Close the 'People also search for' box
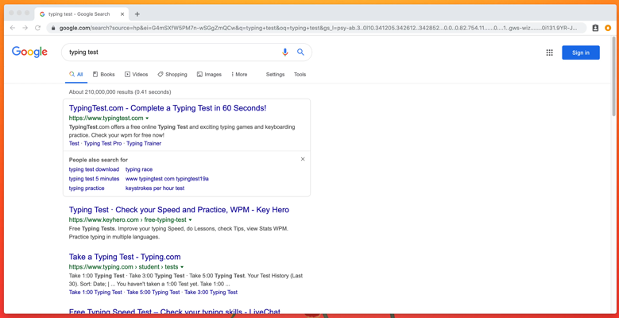 coord(303,159)
